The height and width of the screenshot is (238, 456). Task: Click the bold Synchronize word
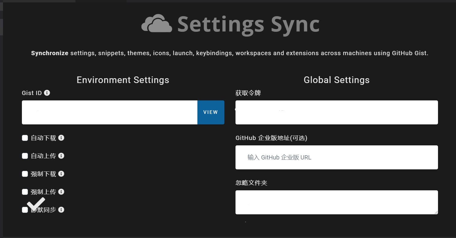[50, 53]
